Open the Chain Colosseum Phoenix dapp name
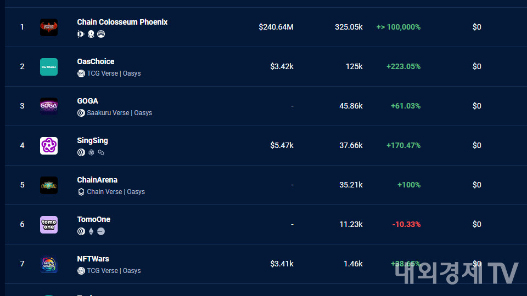Viewport: 527px width, 296px height. point(122,22)
